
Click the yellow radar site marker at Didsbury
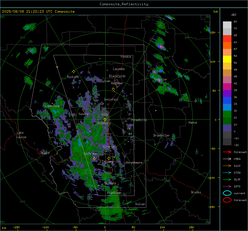[105, 120]
